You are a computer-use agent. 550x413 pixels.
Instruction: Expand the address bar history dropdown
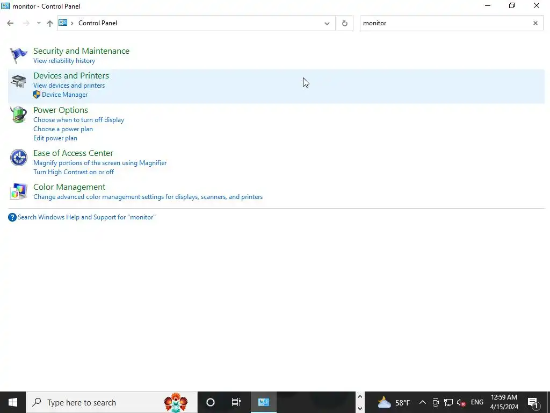click(x=327, y=24)
